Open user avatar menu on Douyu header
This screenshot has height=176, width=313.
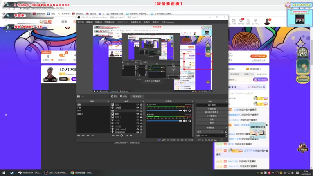tap(267, 22)
